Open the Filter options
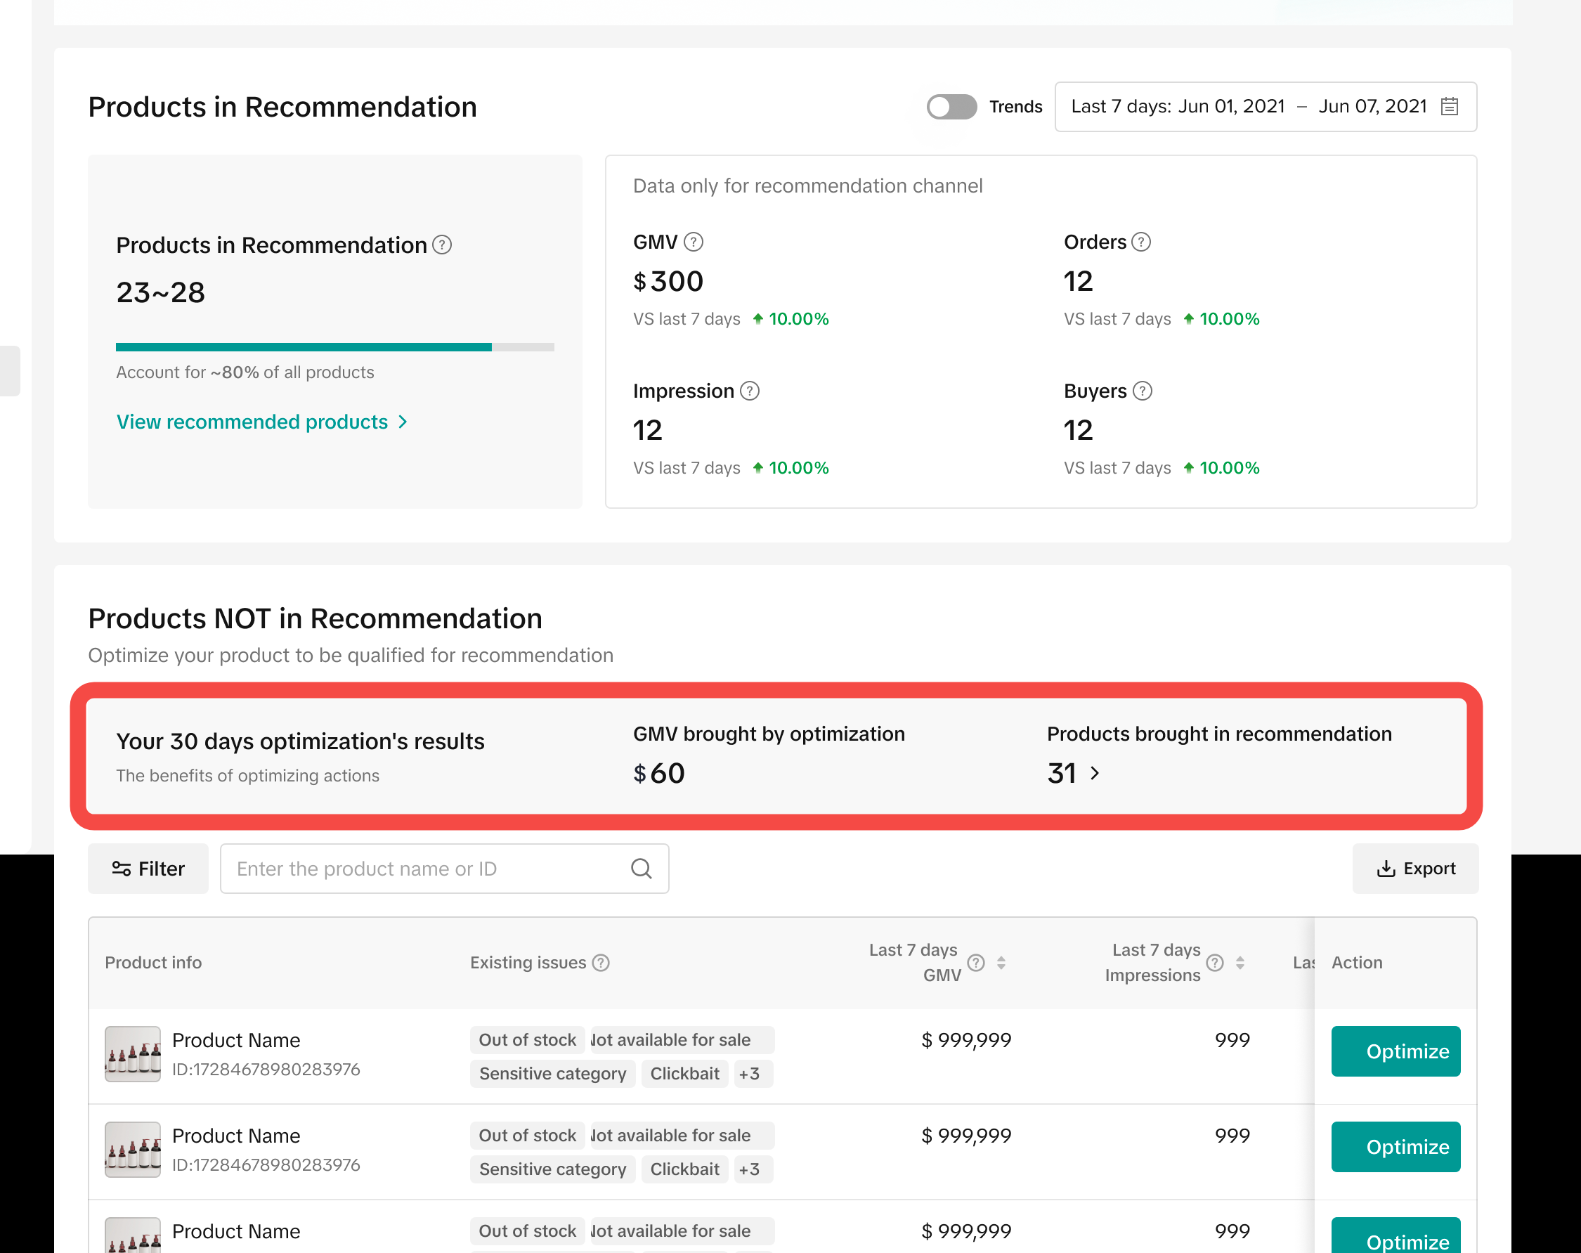The width and height of the screenshot is (1581, 1253). [148, 869]
